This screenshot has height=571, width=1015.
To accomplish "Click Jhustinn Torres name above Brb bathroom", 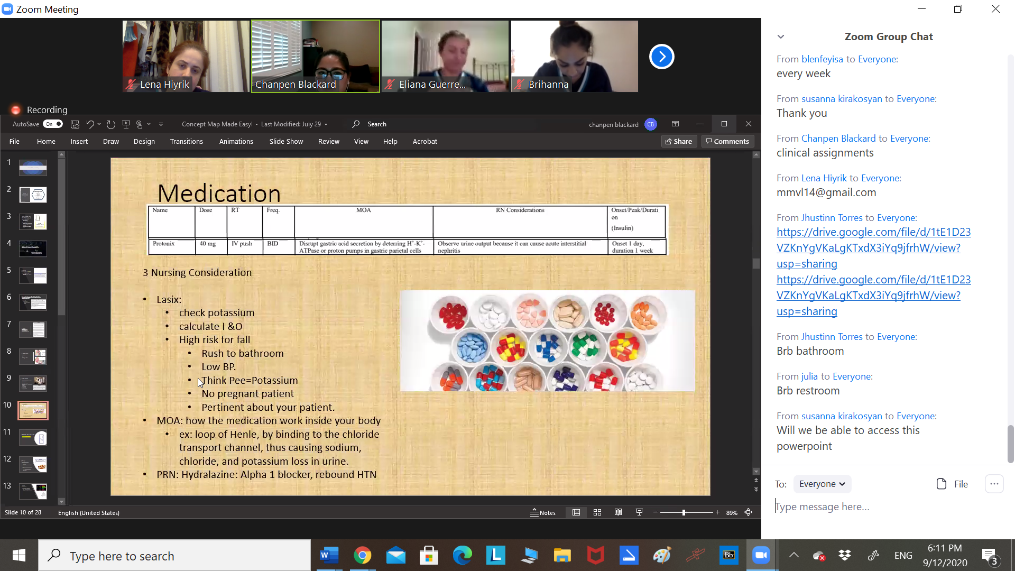I will [832, 337].
